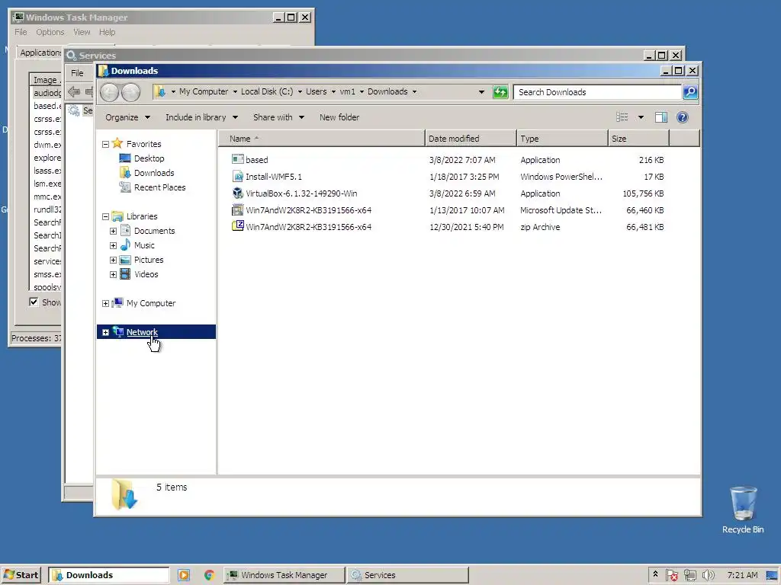The image size is (781, 585).
Task: Open Recent Places in Favorites
Action: [159, 187]
